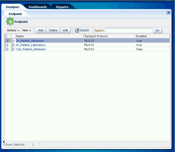Viewport: 175px width, 152px height.
Task: Switch to the Dashboards tab
Action: click(38, 7)
